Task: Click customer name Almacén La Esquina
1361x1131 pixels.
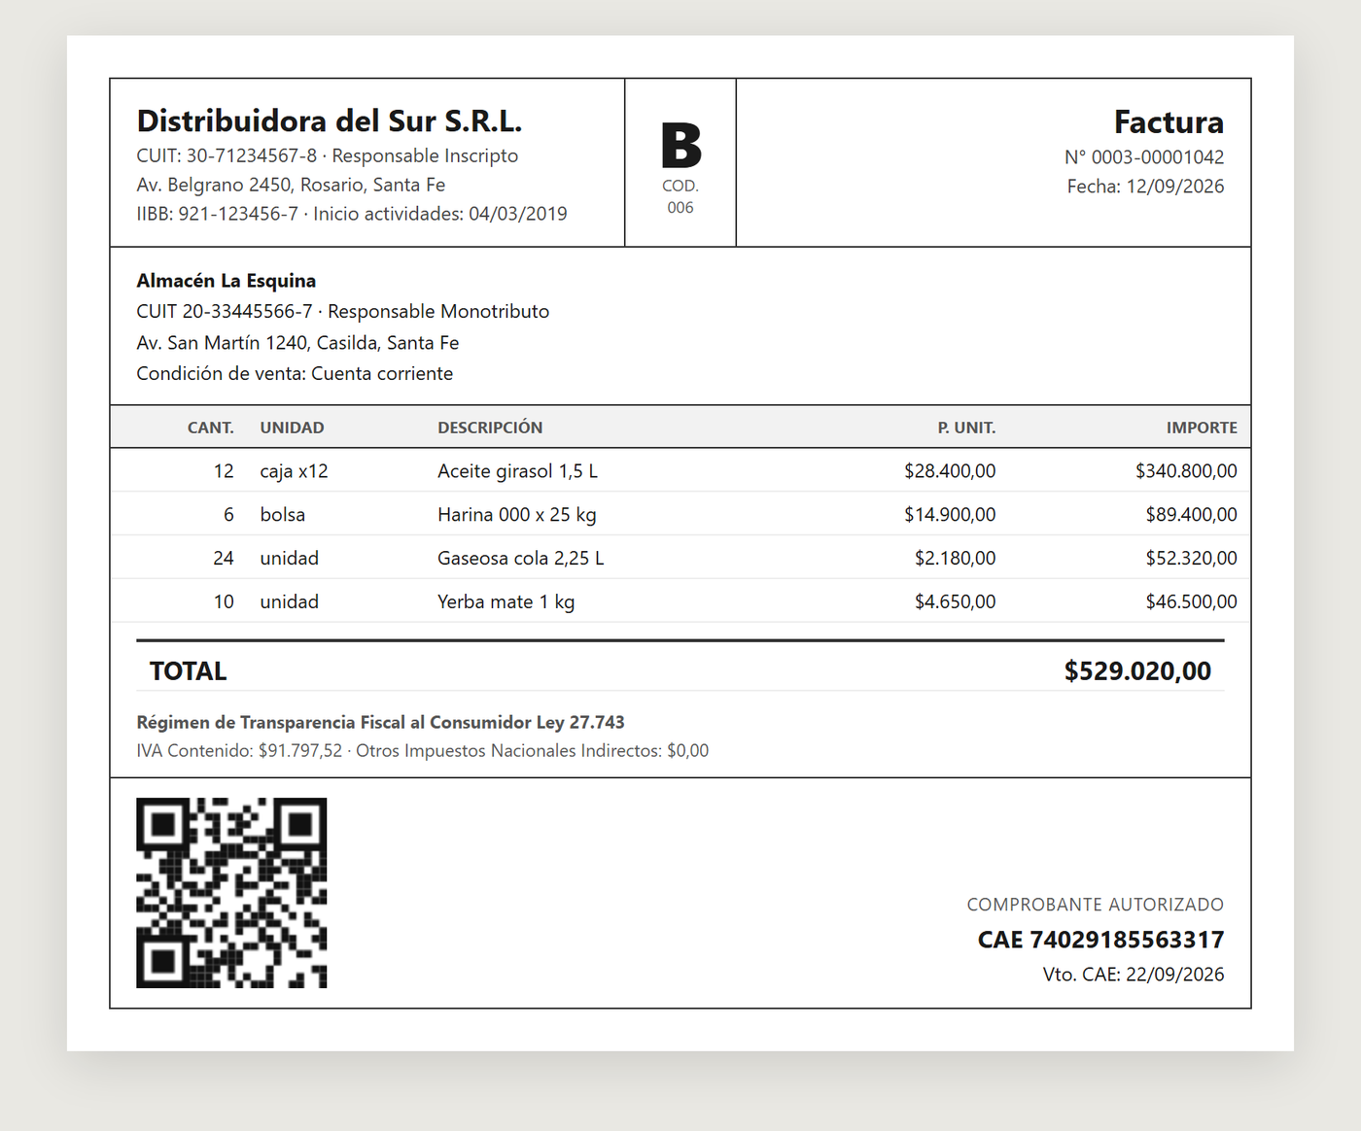Action: point(227,281)
